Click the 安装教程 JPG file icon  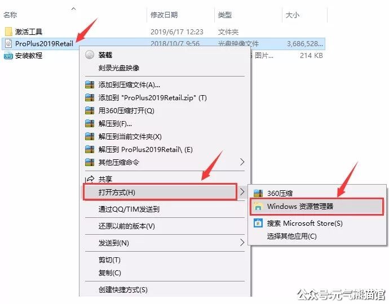click(x=8, y=56)
